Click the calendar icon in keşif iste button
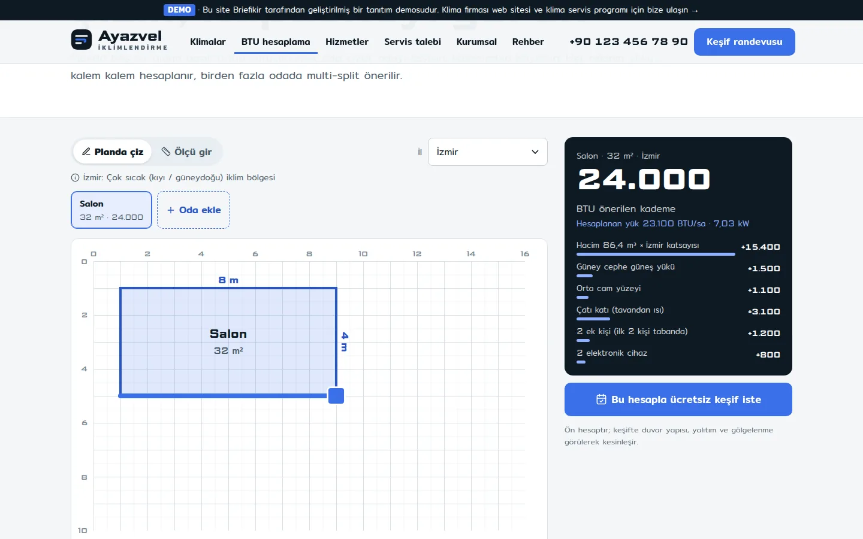Image resolution: width=863 pixels, height=539 pixels. (601, 399)
